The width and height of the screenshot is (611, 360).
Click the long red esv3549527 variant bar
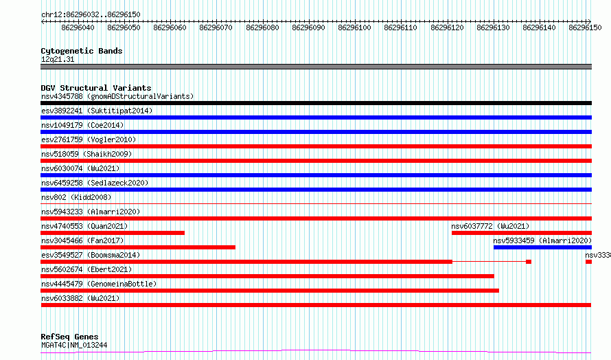tap(246, 262)
